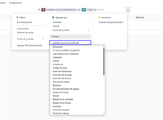This screenshot has width=163, height=120.
Task: Select Bloqueado in the dropdown list
Action: (76, 47)
